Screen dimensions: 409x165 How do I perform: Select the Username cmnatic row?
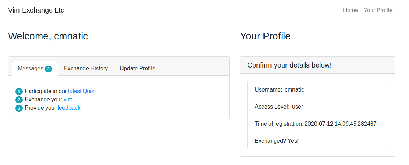click(x=318, y=89)
